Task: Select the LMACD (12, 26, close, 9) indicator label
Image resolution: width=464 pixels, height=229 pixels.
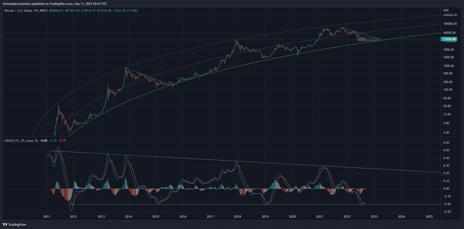Action: point(21,141)
